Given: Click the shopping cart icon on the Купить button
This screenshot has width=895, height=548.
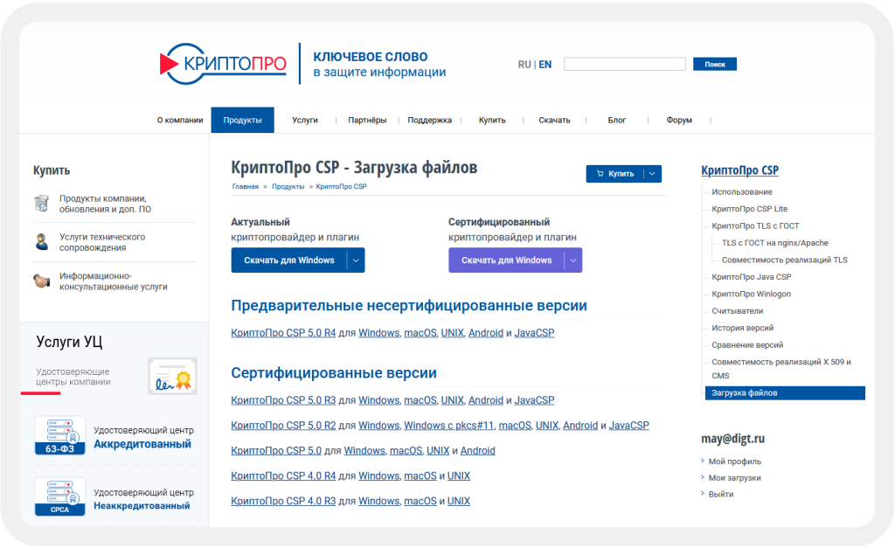Looking at the screenshot, I should click(x=601, y=173).
